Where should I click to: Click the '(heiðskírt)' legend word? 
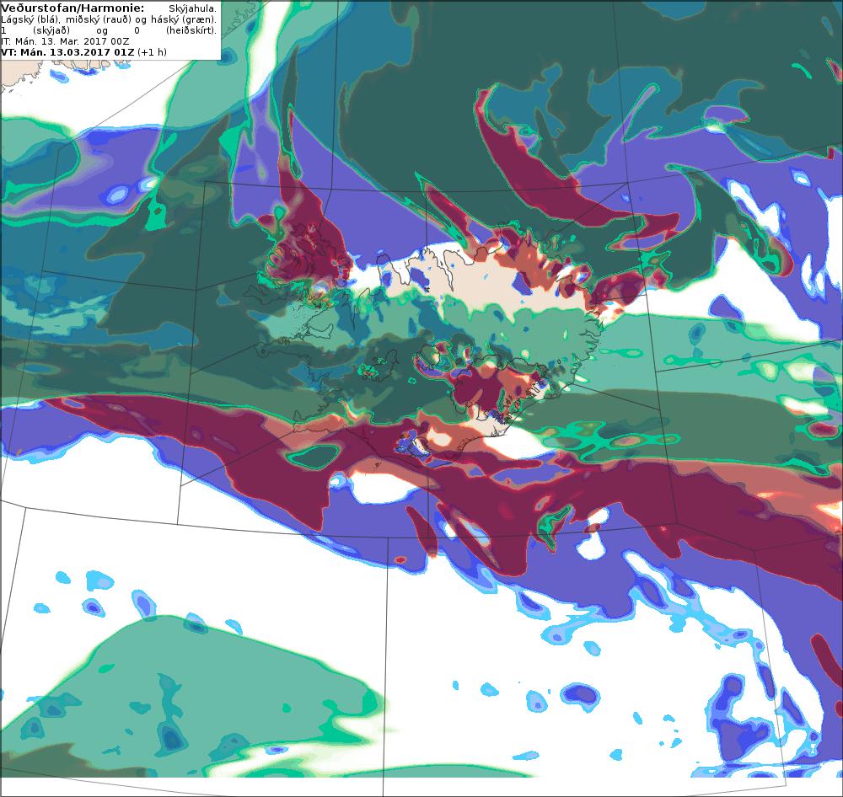coord(191,30)
